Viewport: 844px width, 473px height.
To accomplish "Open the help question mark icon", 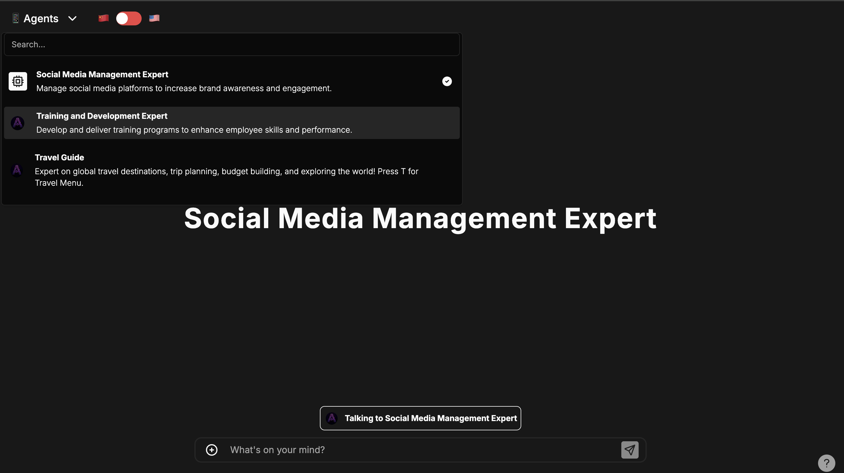I will pos(826,463).
